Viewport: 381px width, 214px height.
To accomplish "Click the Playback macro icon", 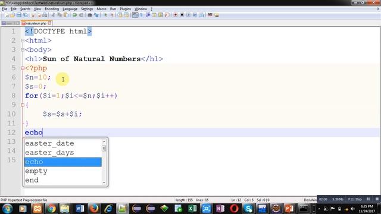I will point(188,15).
